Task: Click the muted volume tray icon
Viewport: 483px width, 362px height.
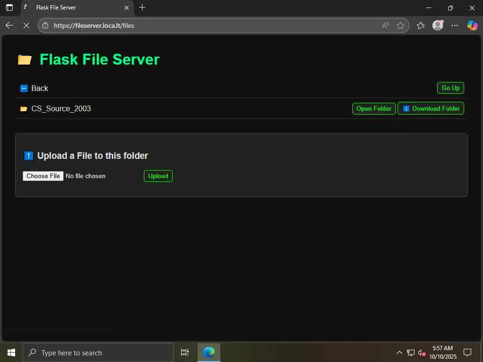Action: (x=422, y=353)
